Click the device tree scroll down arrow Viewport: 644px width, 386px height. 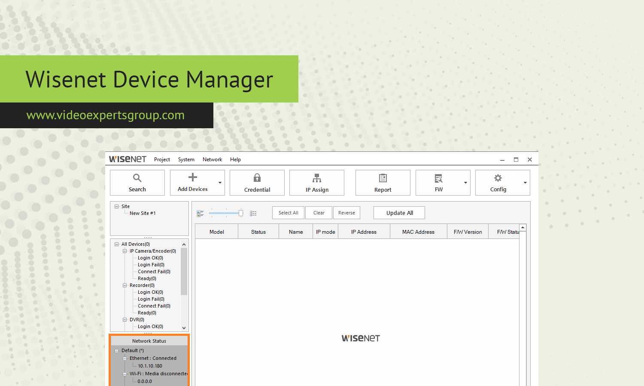coord(184,328)
